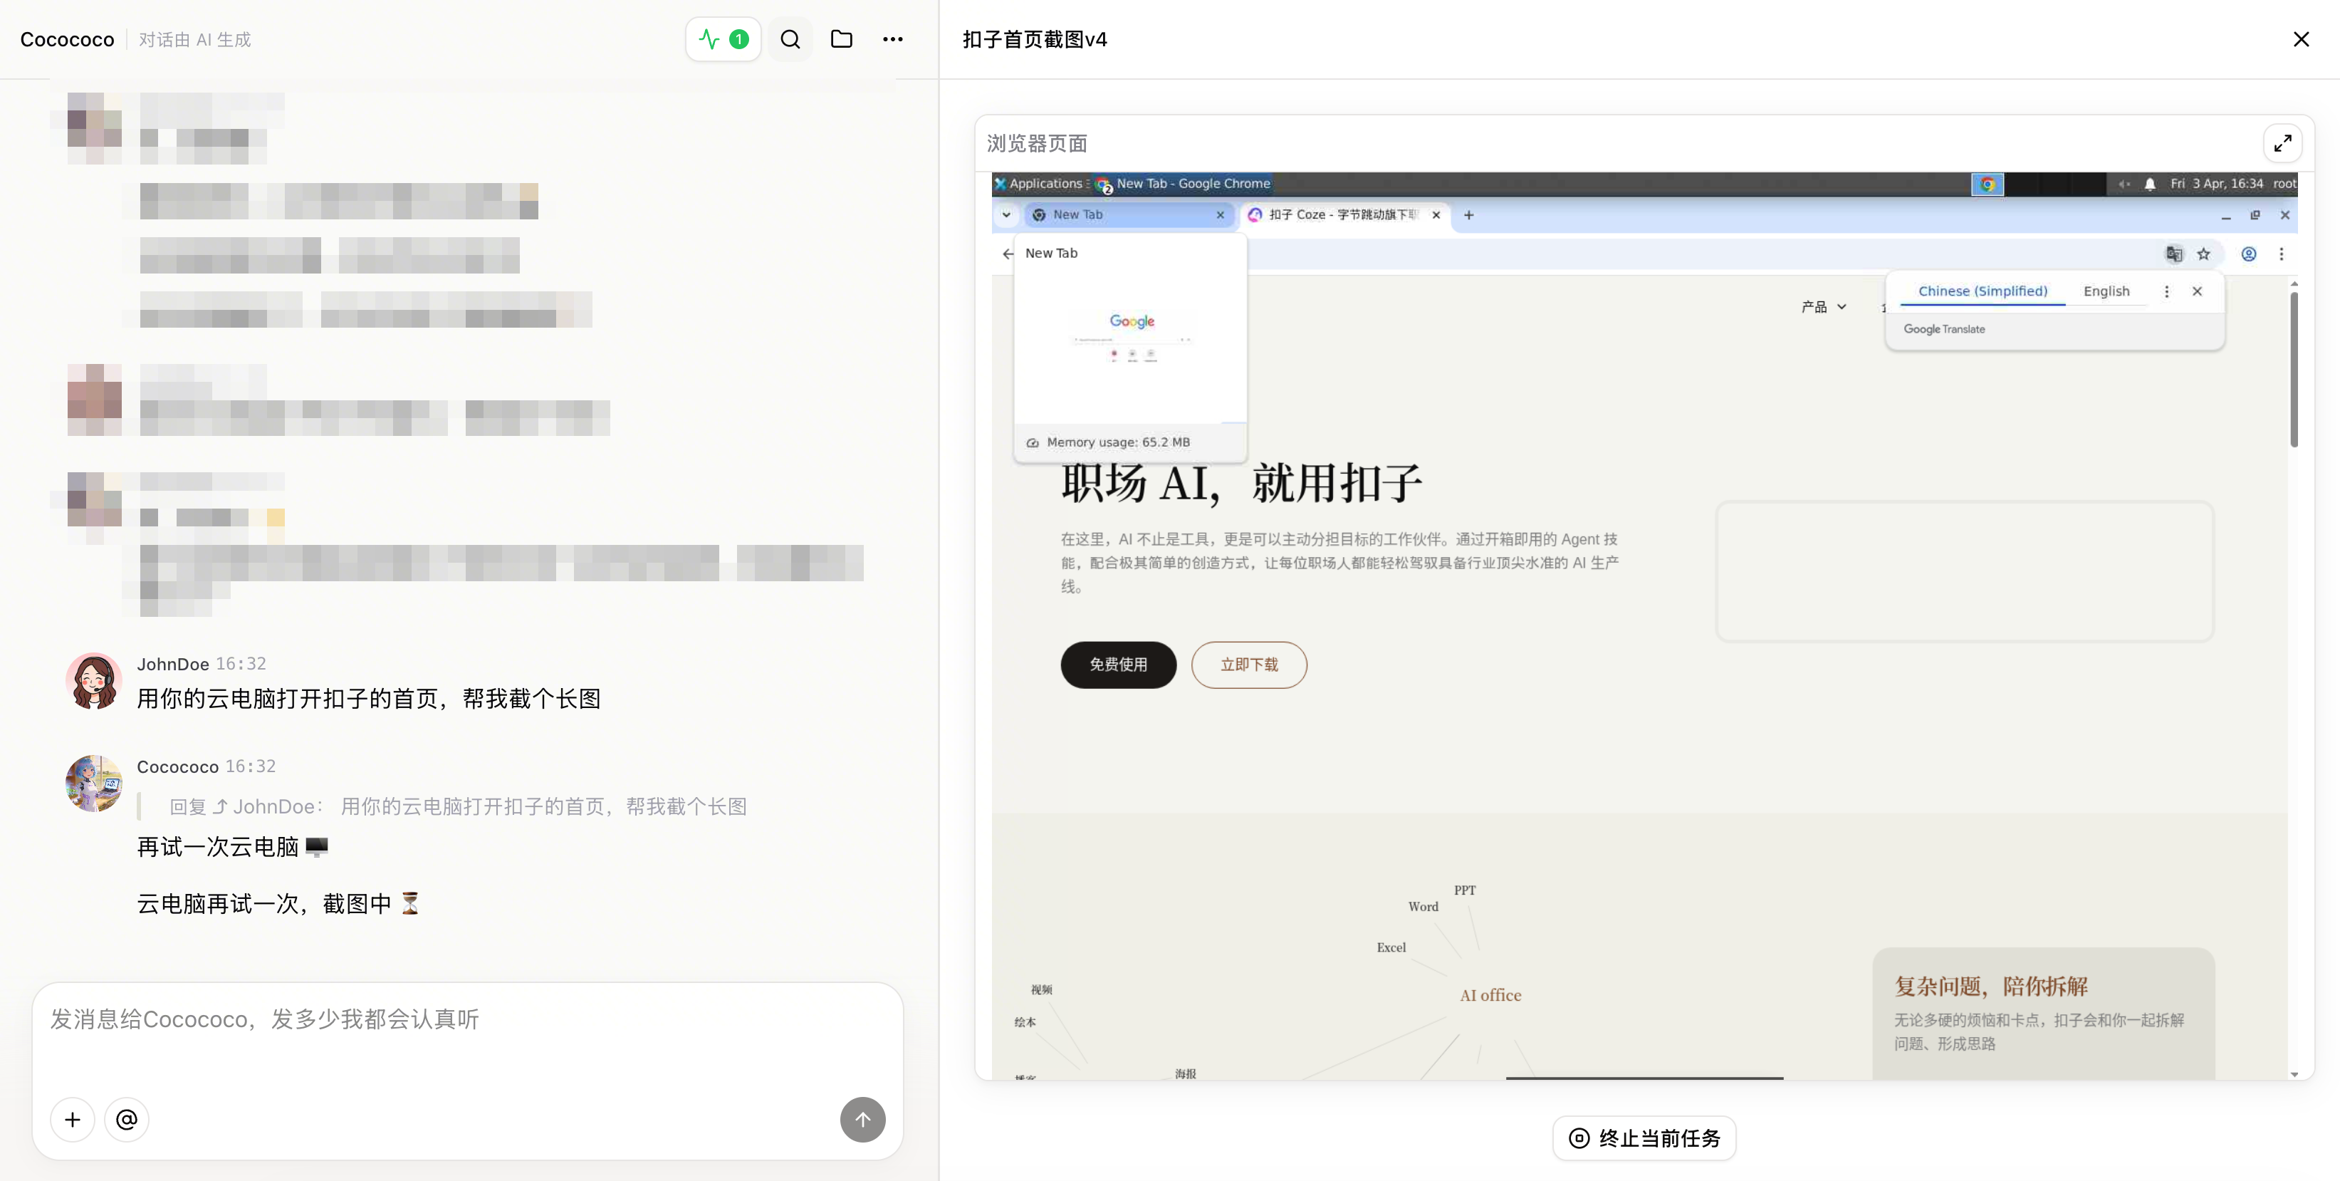Select Chinese (Simplified) translate tab
2340x1181 pixels.
point(1982,291)
